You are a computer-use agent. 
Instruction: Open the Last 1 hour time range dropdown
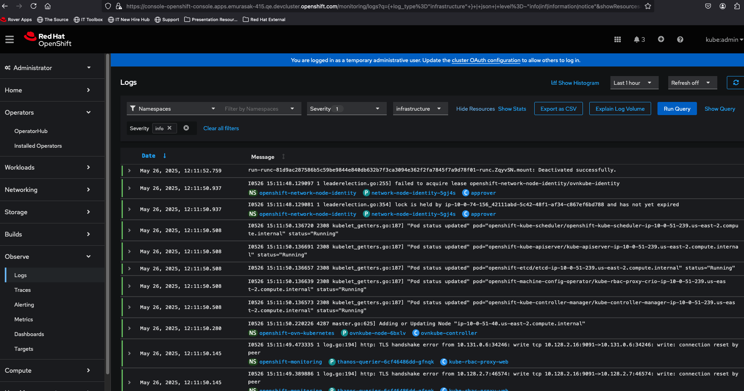[634, 83]
